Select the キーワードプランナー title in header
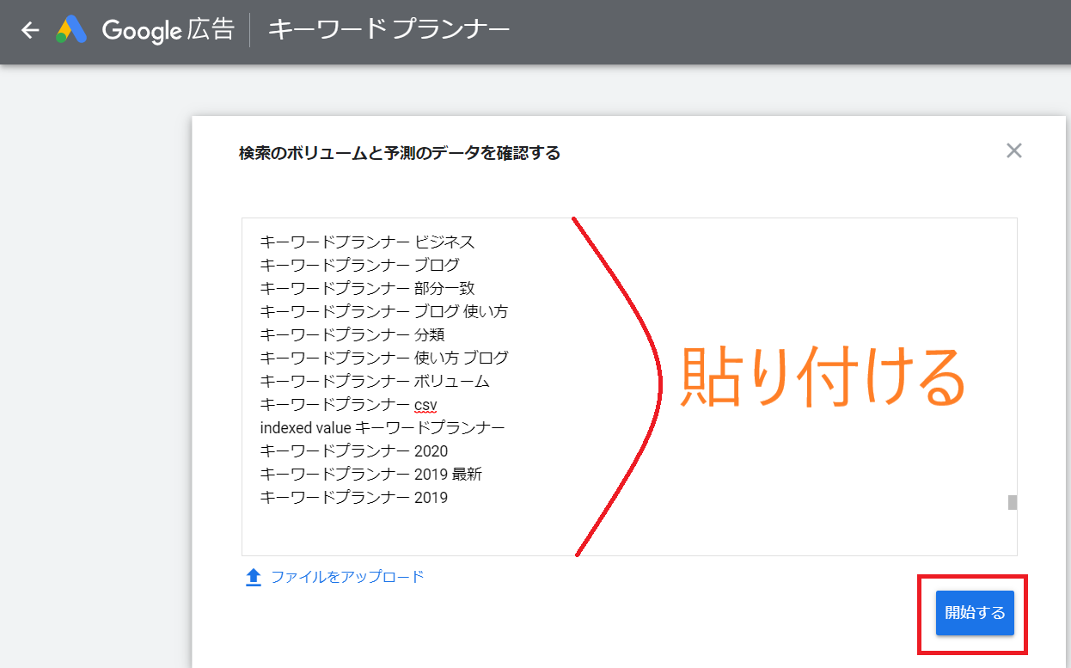The height and width of the screenshot is (668, 1071). coord(389,30)
